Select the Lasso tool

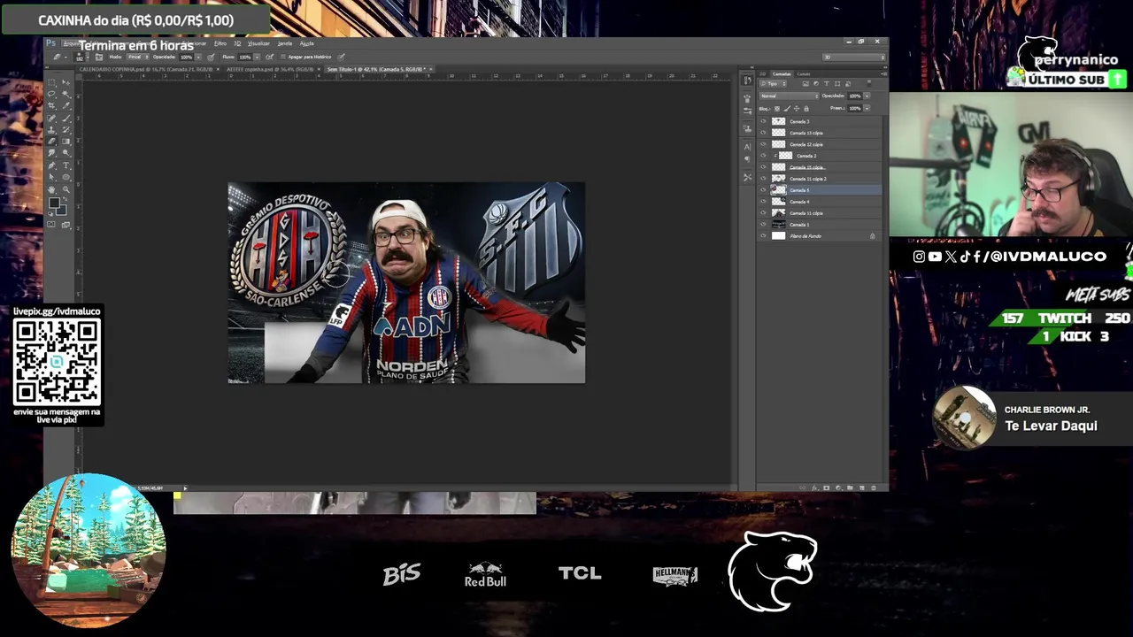tap(51, 94)
